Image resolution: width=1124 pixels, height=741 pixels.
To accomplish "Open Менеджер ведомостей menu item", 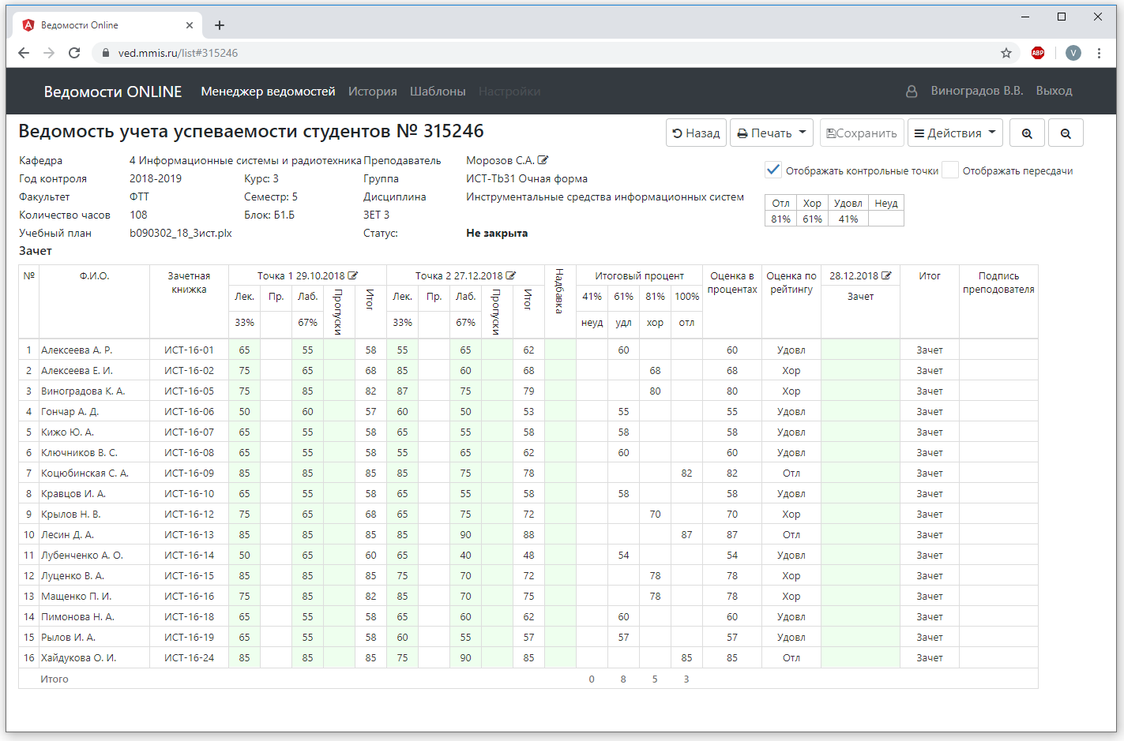I will click(268, 92).
